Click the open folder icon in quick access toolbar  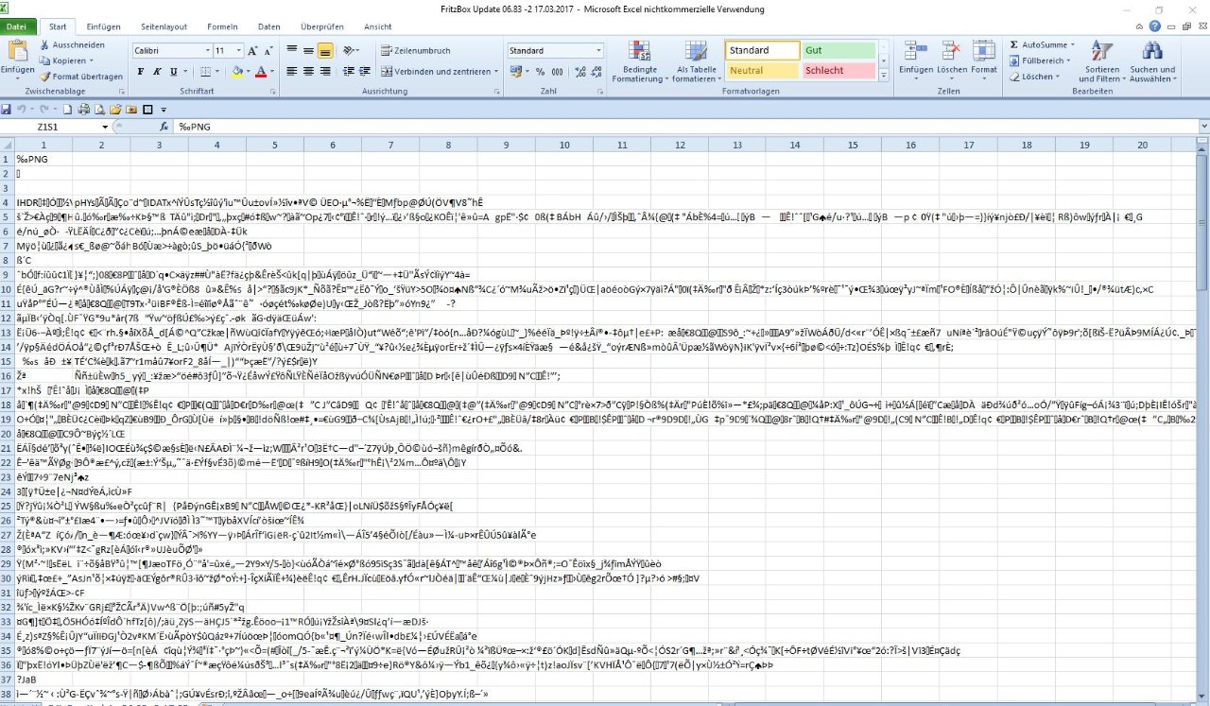115,109
